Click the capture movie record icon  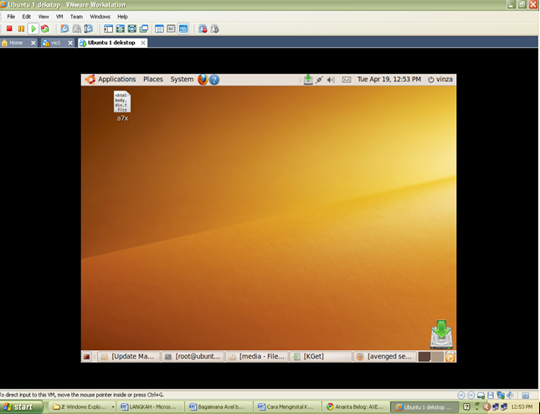(203, 28)
